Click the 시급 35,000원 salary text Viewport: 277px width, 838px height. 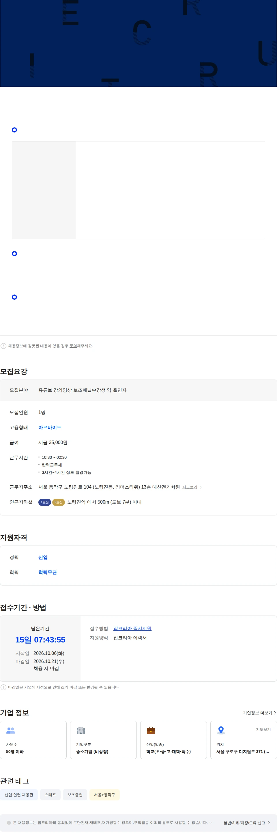[53, 442]
